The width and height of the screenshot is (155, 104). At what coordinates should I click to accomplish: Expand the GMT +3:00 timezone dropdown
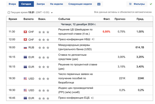pyautogui.click(x=52, y=12)
